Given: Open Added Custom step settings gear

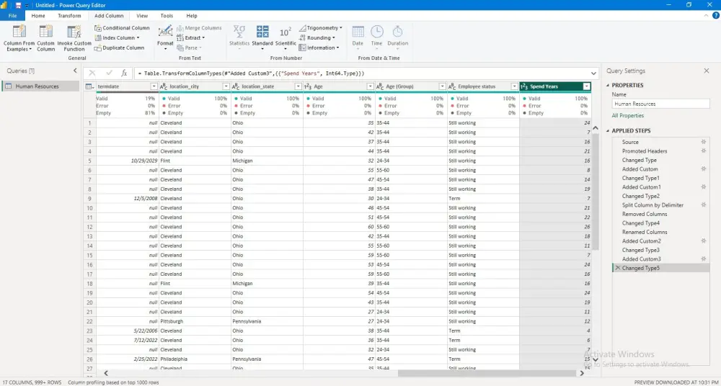Looking at the screenshot, I should 703,169.
